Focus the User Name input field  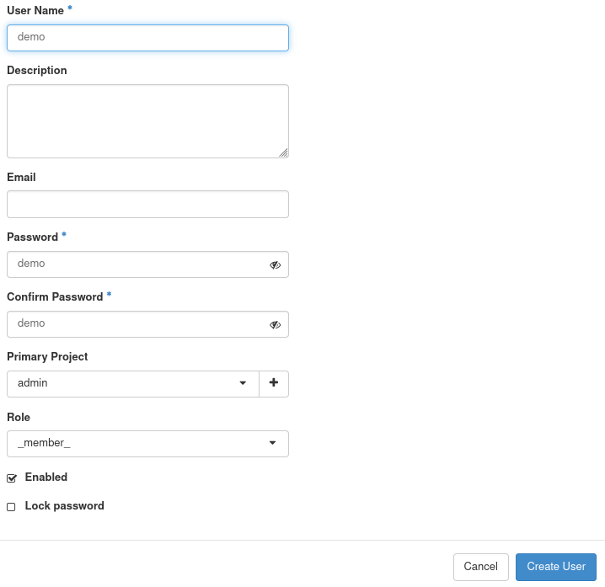pos(147,37)
